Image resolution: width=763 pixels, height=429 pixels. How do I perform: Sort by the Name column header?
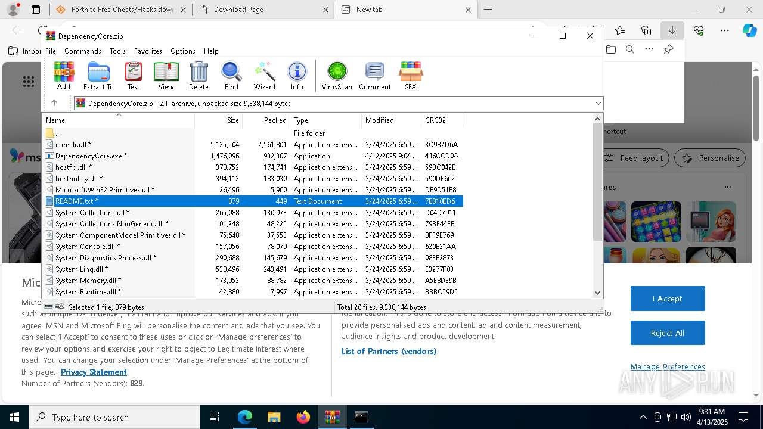point(119,120)
